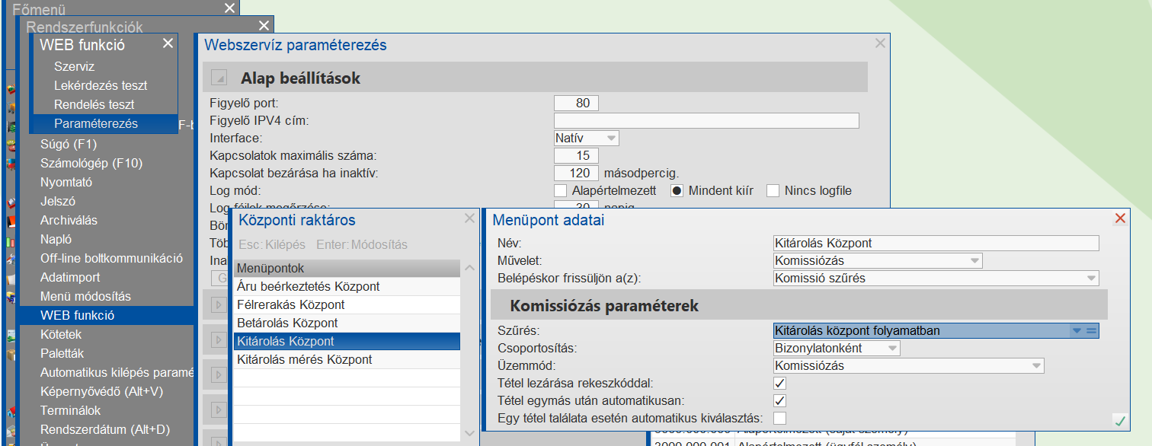This screenshot has height=446, width=1152.
Task: Select Nyomtató in system functions menu
Action: [66, 182]
